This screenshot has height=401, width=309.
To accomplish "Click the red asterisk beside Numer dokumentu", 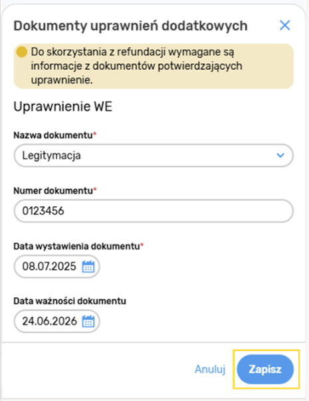I will [95, 190].
